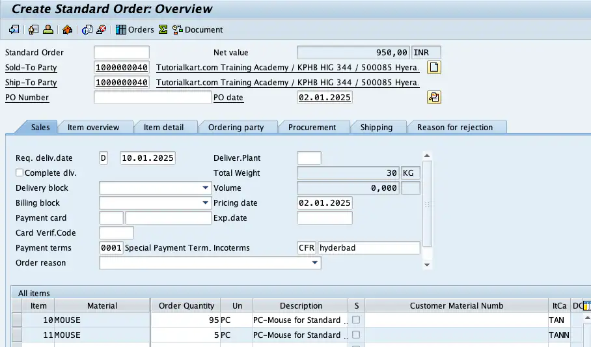Image resolution: width=591 pixels, height=347 pixels.
Task: Open the Billing block dropdown
Action: pyautogui.click(x=205, y=202)
